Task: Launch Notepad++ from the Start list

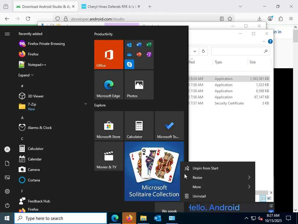Action: pos(32,64)
